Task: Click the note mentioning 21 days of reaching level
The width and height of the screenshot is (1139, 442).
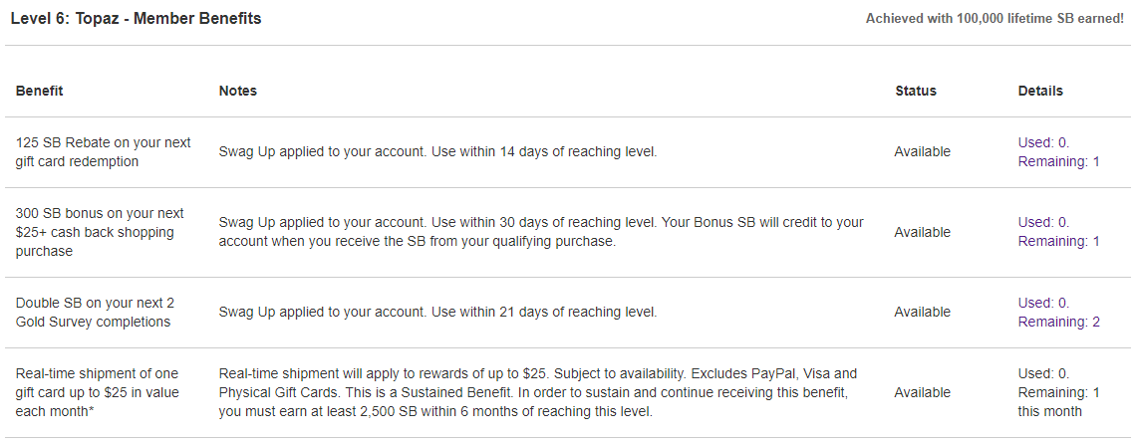Action: 437,312
